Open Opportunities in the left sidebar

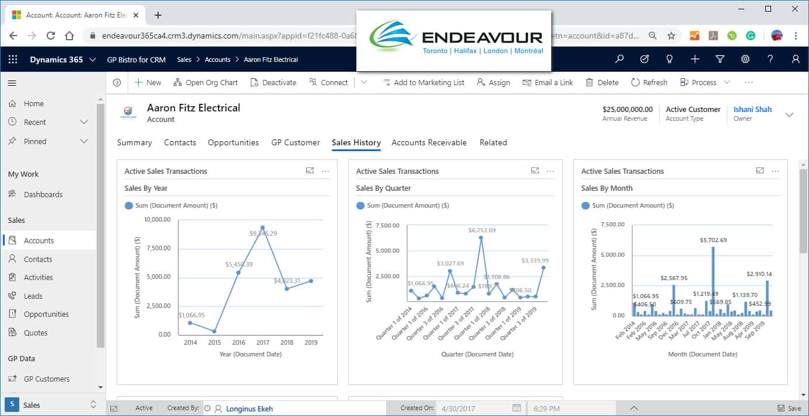tap(46, 314)
